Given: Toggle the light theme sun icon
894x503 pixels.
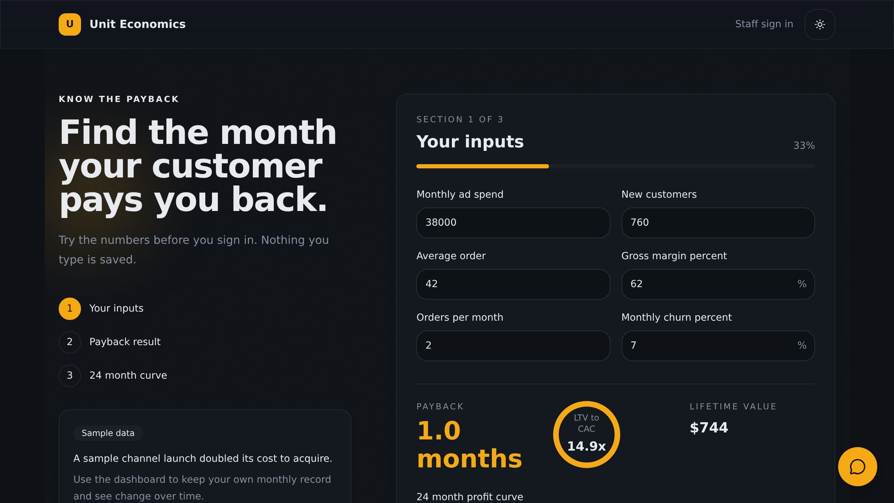Looking at the screenshot, I should pos(820,24).
